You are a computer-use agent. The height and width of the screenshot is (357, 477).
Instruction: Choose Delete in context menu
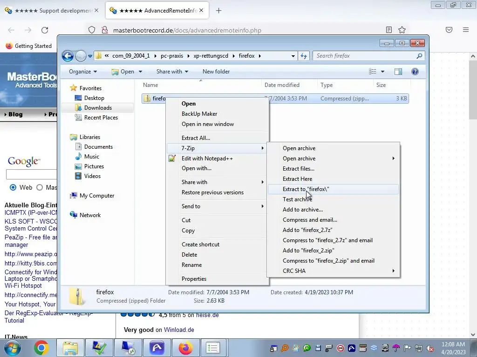218,255
